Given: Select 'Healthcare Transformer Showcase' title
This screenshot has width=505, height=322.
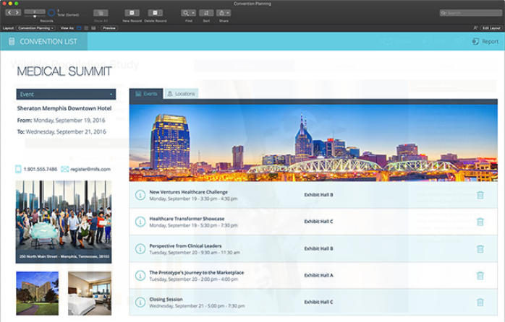Looking at the screenshot, I should pos(187,219).
